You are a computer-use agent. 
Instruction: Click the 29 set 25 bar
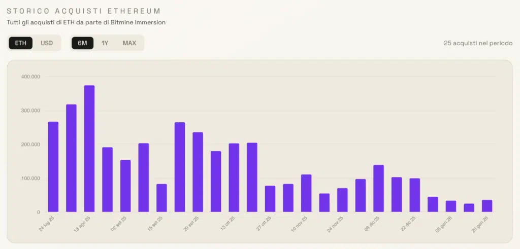[x=198, y=172]
